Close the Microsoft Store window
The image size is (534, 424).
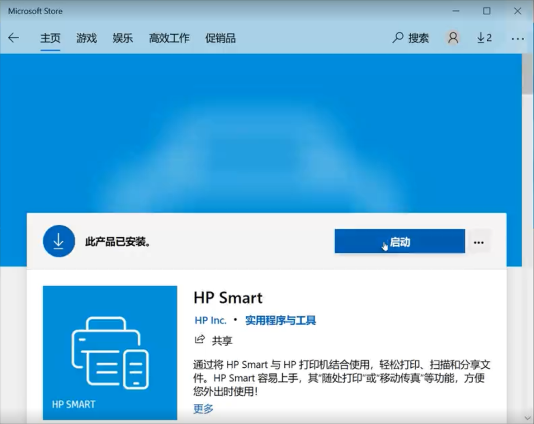(518, 11)
